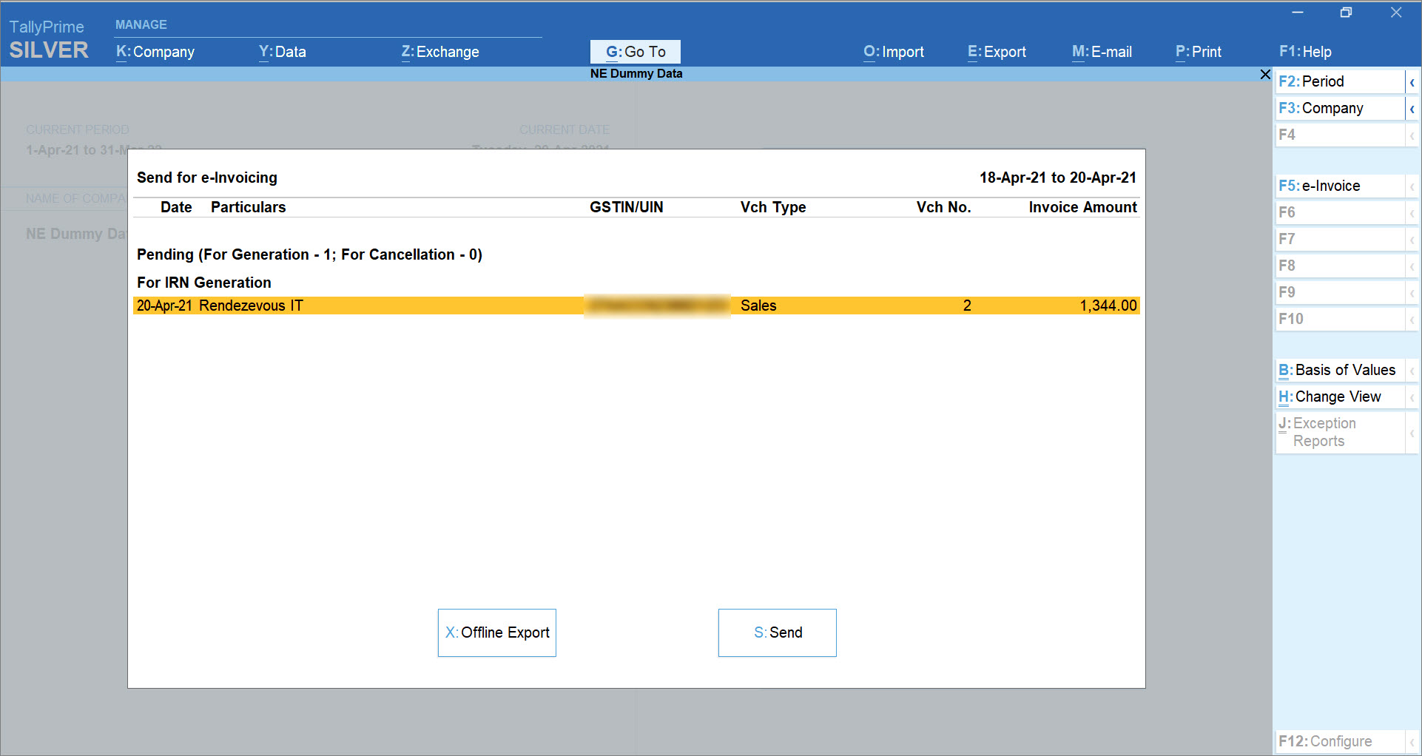
Task: Open F1: Help
Action: coord(1305,52)
